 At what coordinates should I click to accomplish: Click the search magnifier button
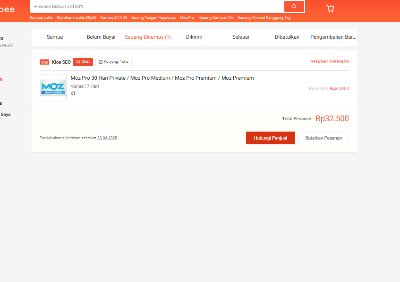pos(294,7)
